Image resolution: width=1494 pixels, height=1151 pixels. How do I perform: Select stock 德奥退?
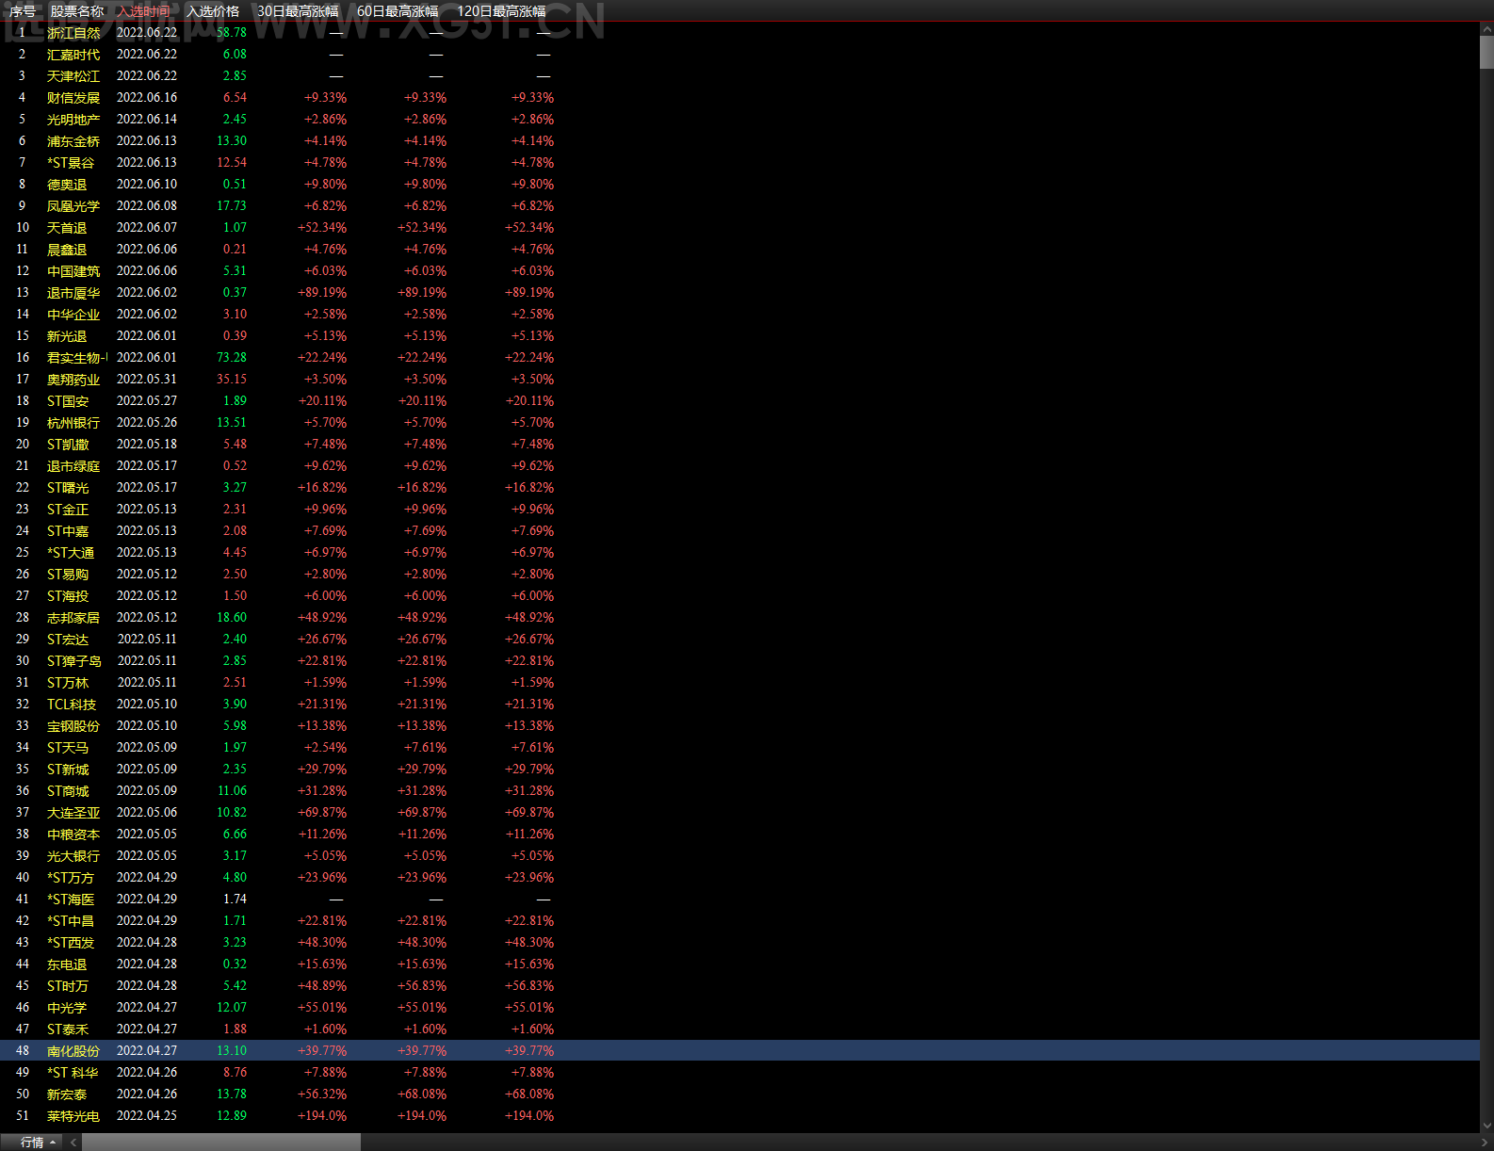click(67, 185)
